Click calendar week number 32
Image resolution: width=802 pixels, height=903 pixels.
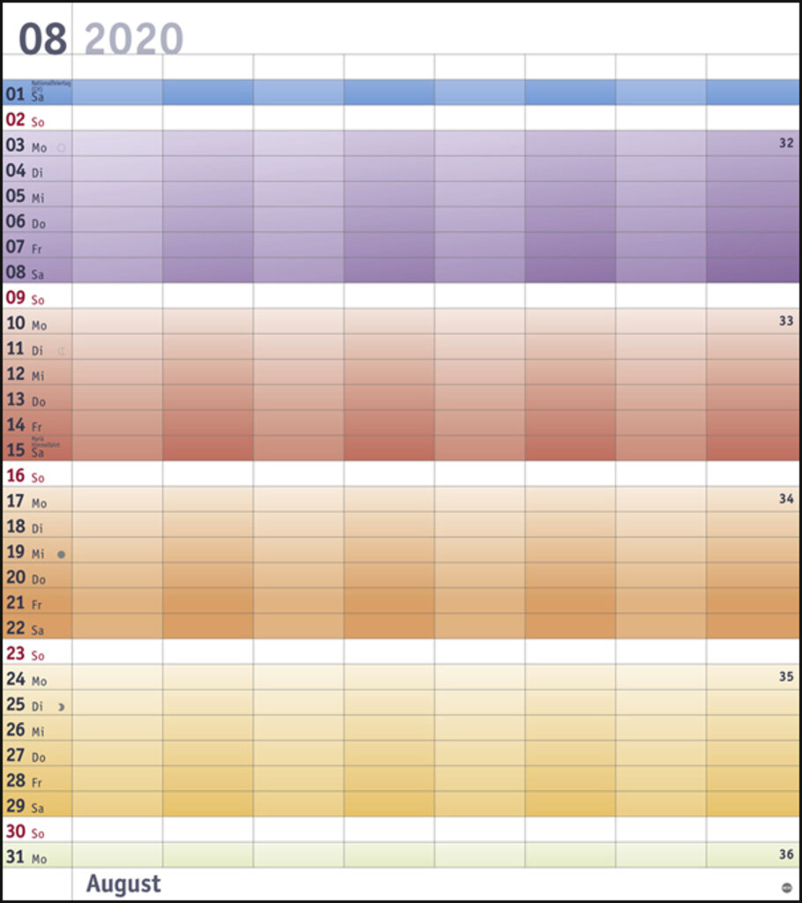coord(786,143)
